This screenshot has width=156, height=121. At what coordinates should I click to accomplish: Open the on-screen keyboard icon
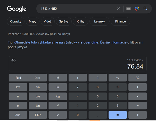128,9
